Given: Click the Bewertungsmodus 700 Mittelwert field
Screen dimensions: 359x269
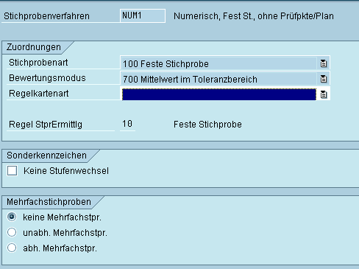Looking at the screenshot, I should 219,79.
